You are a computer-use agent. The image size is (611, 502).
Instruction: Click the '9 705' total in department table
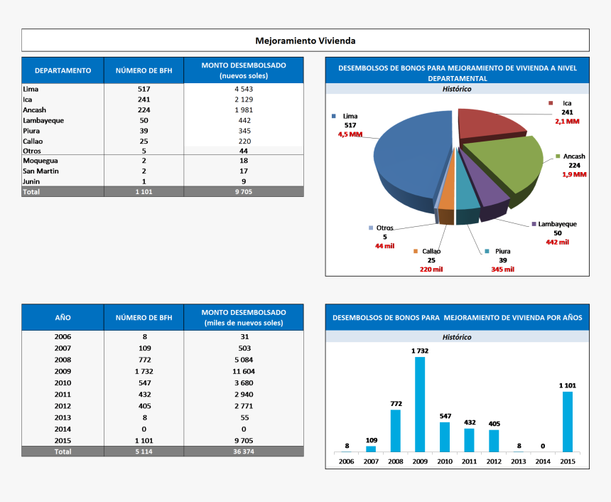point(244,191)
